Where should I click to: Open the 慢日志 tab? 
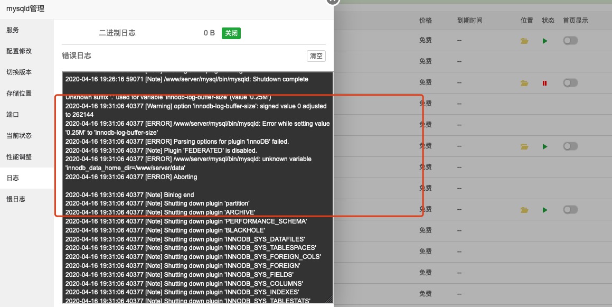26,199
